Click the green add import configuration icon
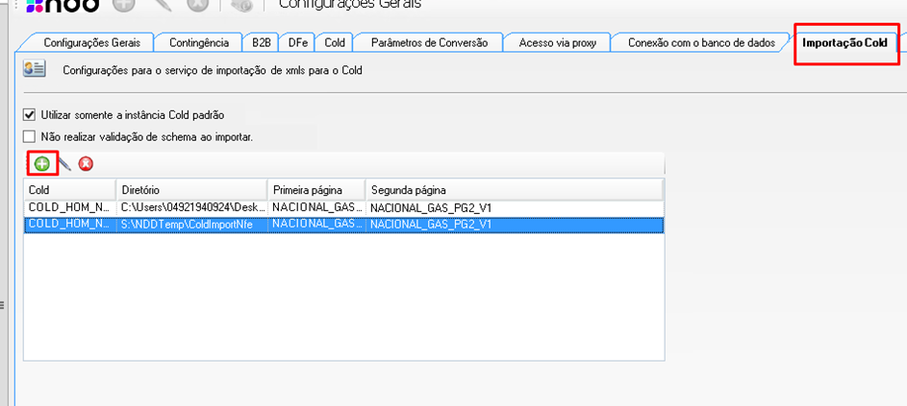Image resolution: width=907 pixels, height=406 pixels. pos(41,164)
